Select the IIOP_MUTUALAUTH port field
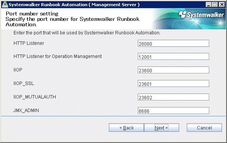The width and height of the screenshot is (227, 143). pos(173,97)
